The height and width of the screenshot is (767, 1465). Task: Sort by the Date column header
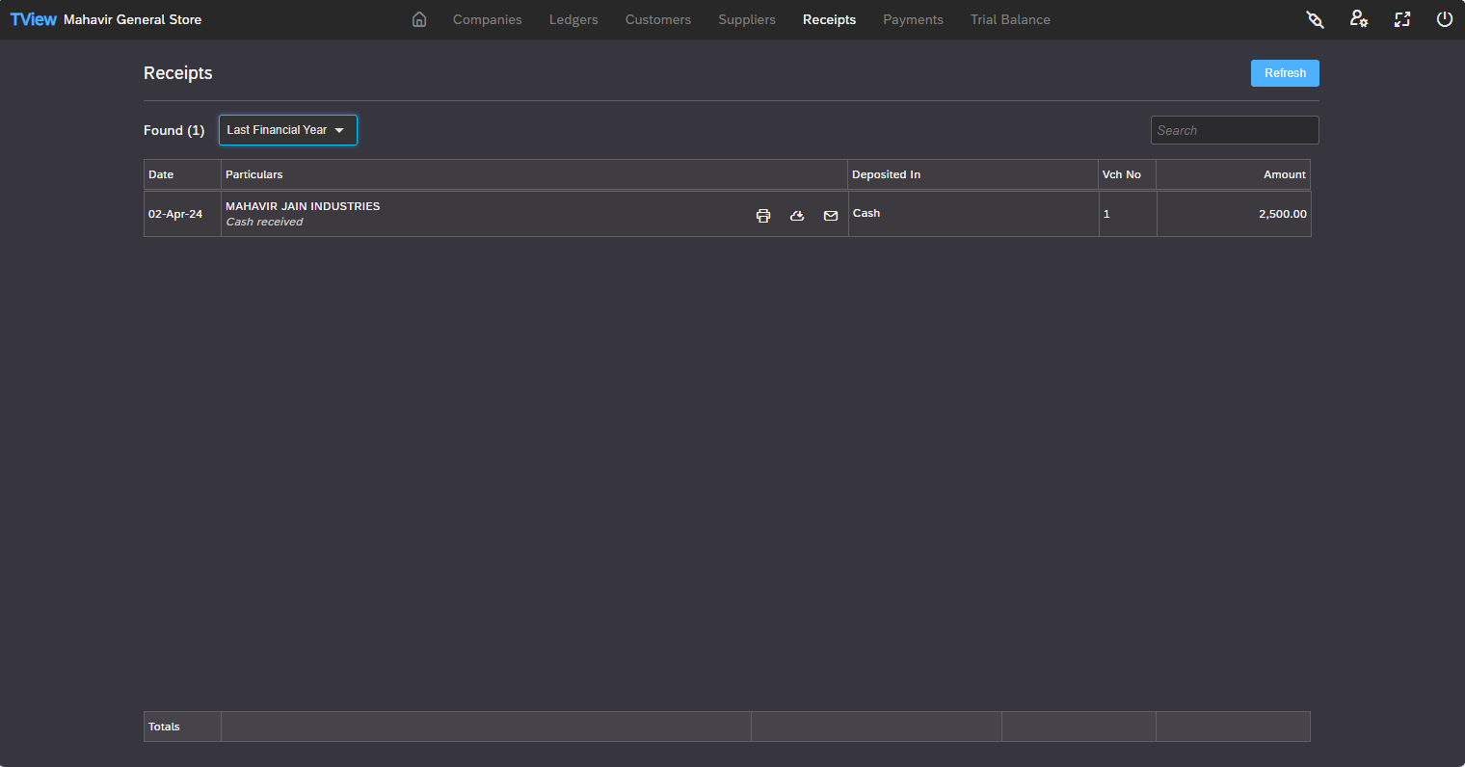(x=182, y=174)
